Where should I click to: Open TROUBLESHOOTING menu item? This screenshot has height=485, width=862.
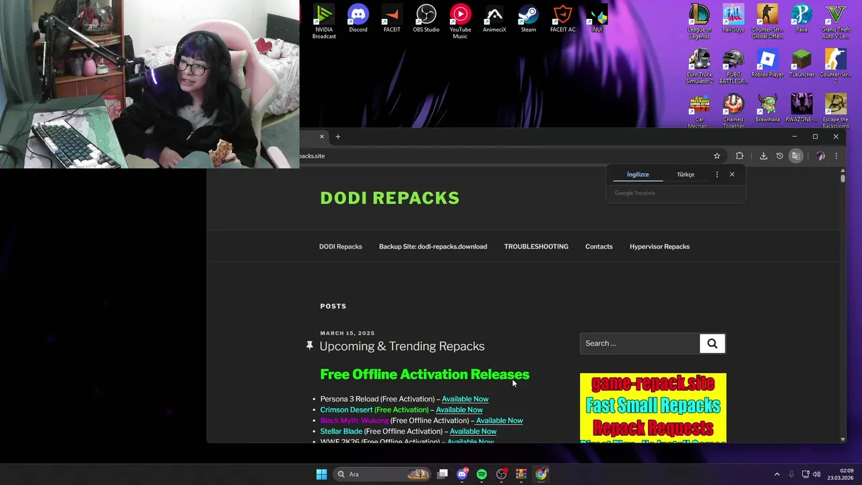[x=536, y=247]
